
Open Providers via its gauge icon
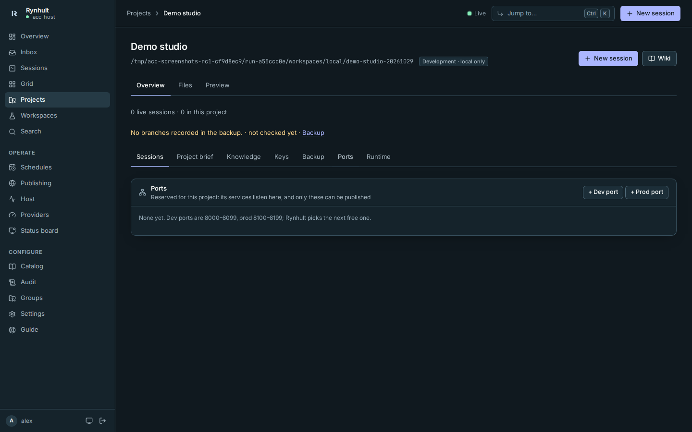[x=12, y=215]
